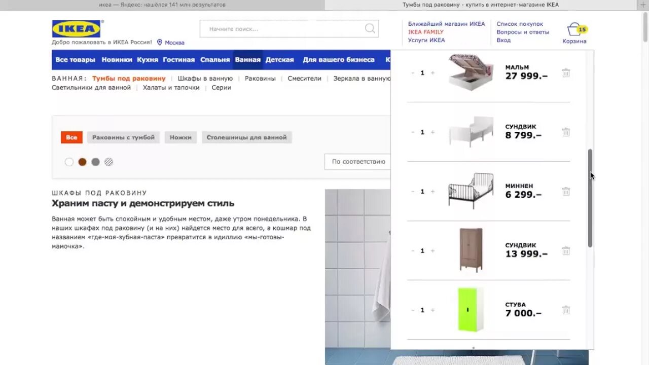Open Вопросы и ответы link
The width and height of the screenshot is (649, 365).
click(523, 32)
